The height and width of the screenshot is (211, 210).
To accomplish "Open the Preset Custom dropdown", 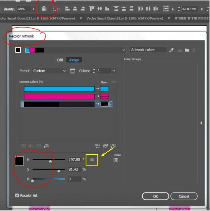I will (49, 71).
